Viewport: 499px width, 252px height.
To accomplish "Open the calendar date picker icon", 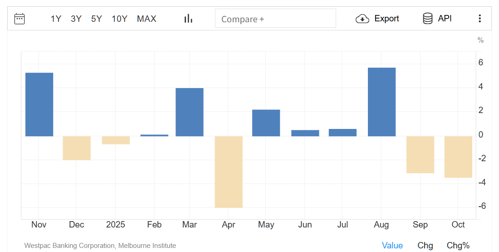I will (x=20, y=19).
